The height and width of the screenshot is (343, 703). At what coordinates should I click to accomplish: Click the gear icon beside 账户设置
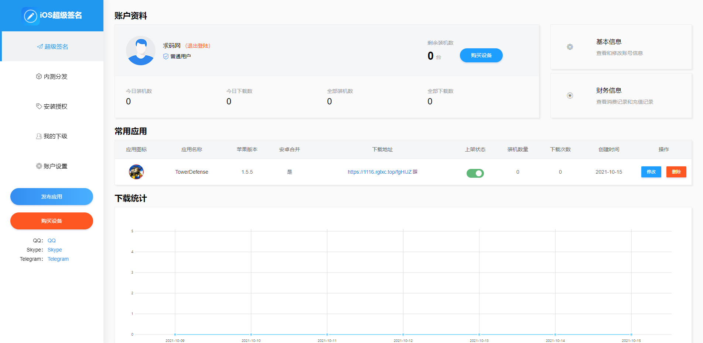point(39,166)
